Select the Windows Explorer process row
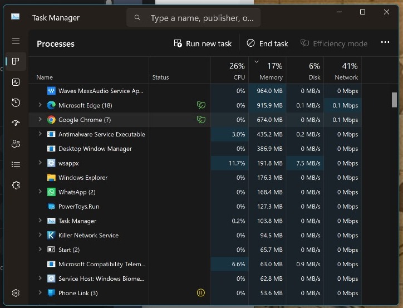Image resolution: width=403 pixels, height=308 pixels. (83, 178)
